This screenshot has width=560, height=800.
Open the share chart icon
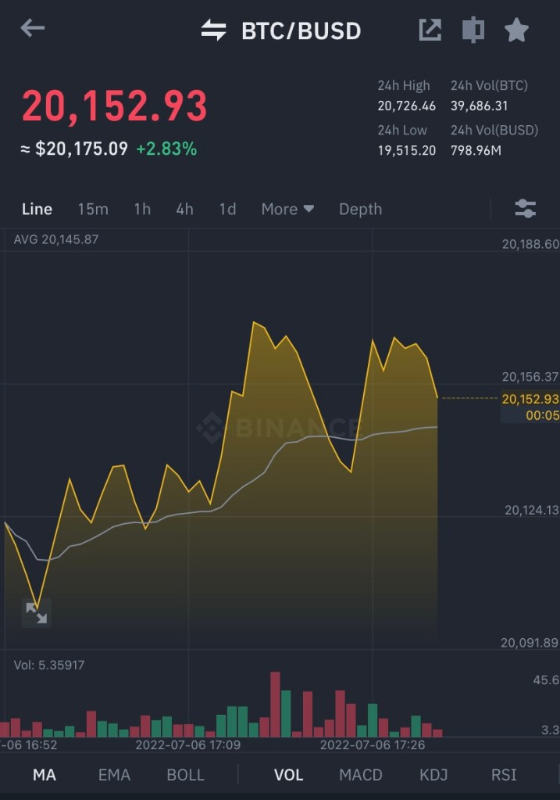(x=430, y=30)
